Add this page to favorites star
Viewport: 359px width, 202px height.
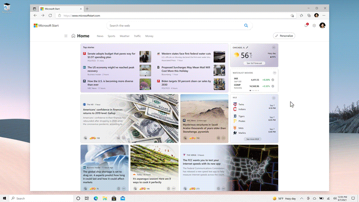[293, 16]
